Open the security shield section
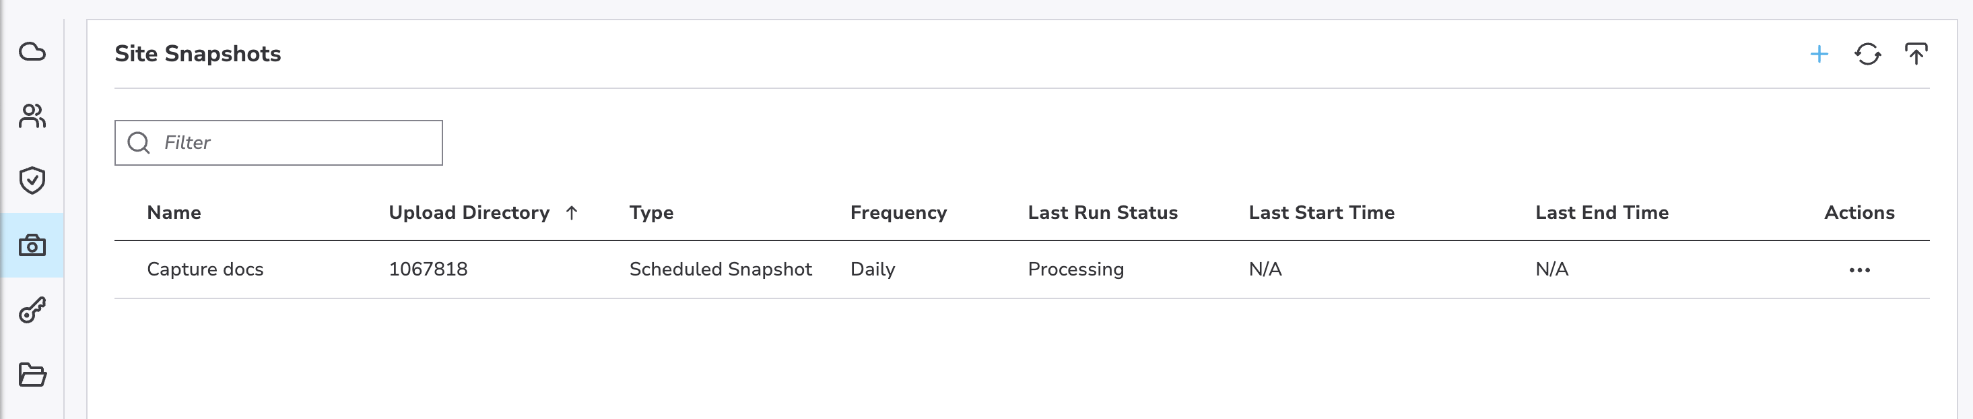Screen dimensions: 1973x419 [32, 181]
